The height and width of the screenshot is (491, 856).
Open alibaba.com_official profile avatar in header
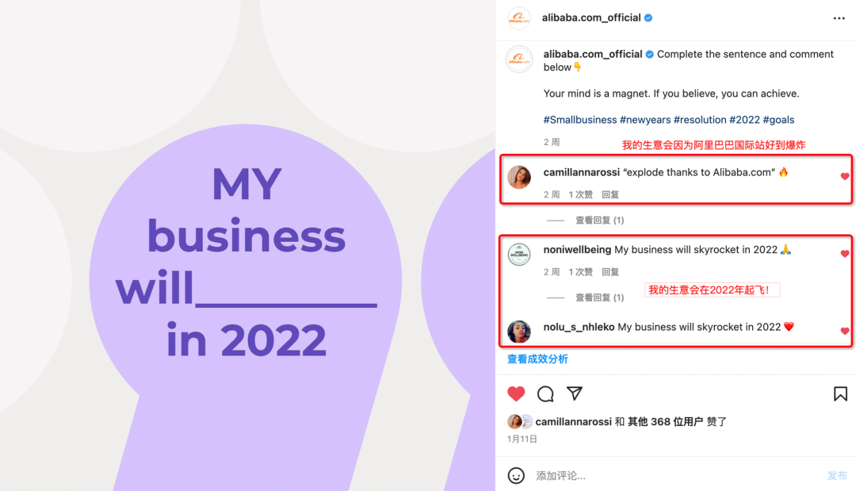click(518, 18)
